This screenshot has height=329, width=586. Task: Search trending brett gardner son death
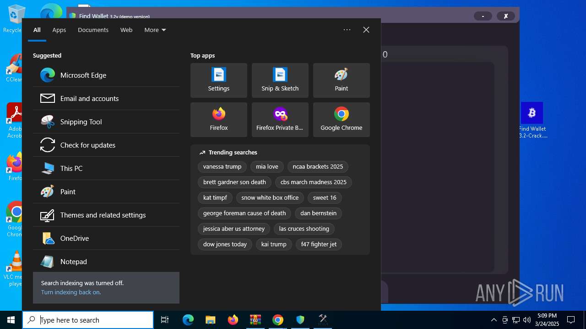234,182
